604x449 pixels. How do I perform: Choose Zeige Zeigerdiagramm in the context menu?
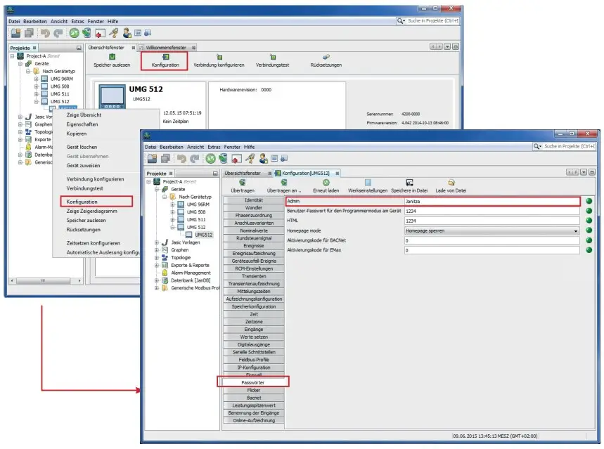point(91,211)
